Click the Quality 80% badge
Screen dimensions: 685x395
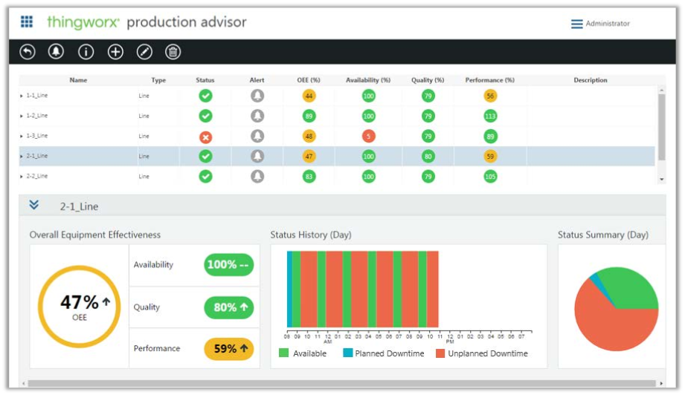click(228, 307)
